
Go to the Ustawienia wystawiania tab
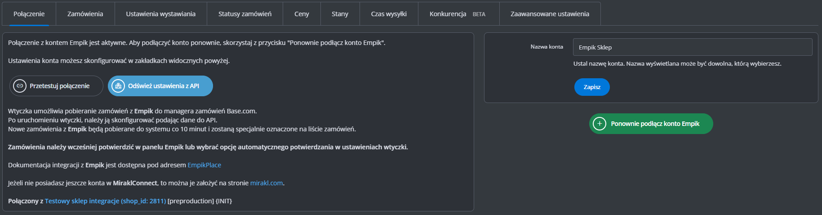161,14
